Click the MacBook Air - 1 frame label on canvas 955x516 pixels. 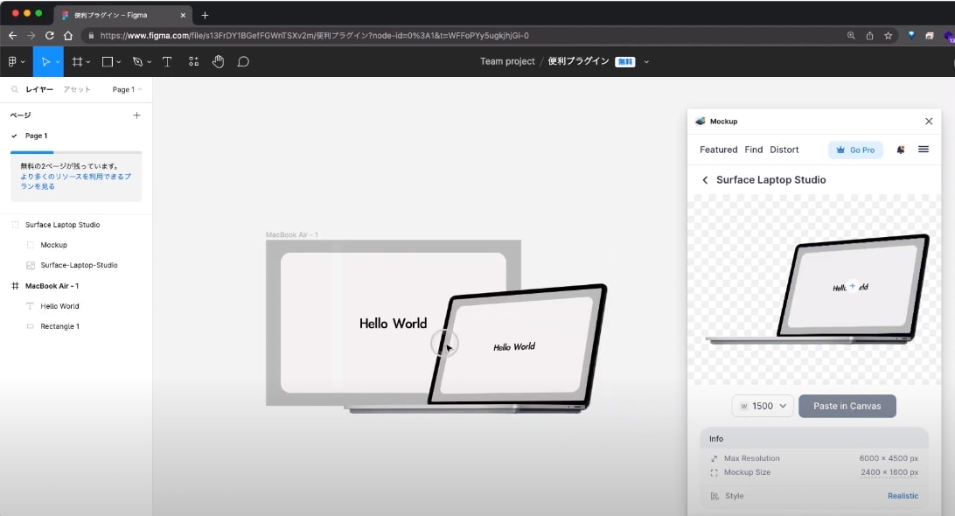coord(292,234)
